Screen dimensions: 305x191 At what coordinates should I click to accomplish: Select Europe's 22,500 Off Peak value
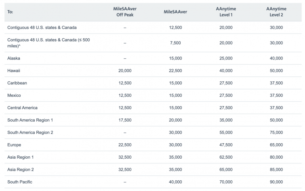(125, 145)
